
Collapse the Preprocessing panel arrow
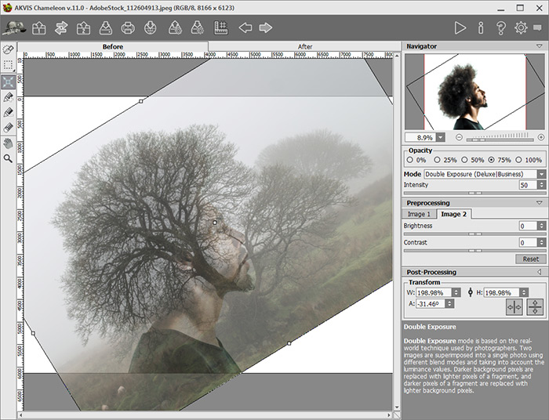pos(540,203)
